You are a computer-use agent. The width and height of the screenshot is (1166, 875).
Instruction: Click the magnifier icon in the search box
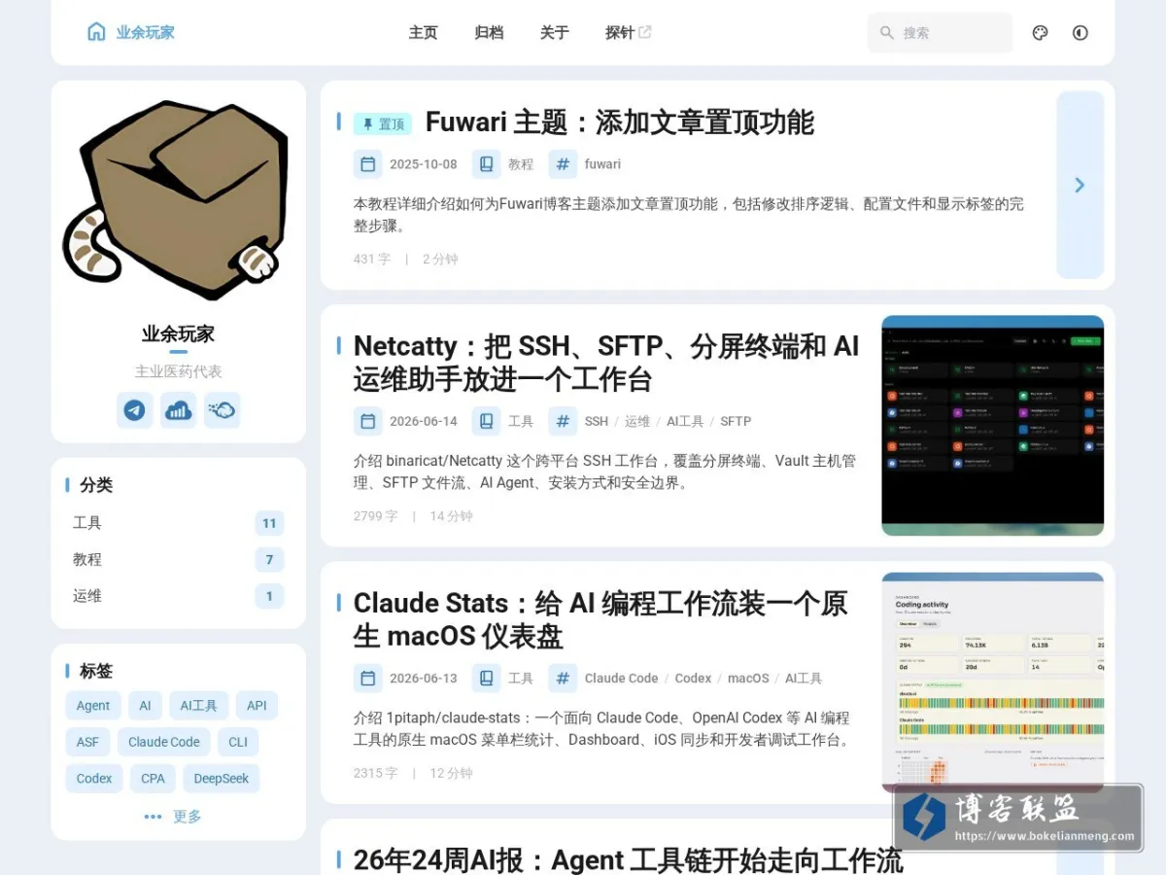coord(886,33)
